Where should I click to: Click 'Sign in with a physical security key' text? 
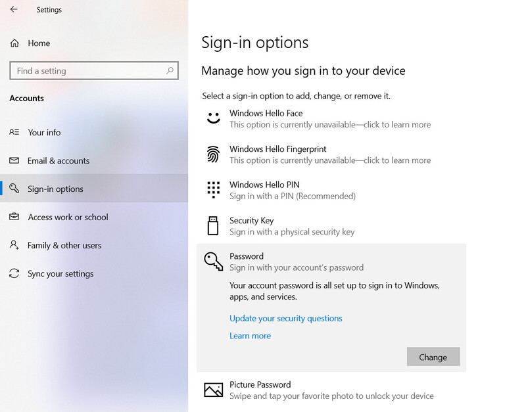click(x=292, y=232)
